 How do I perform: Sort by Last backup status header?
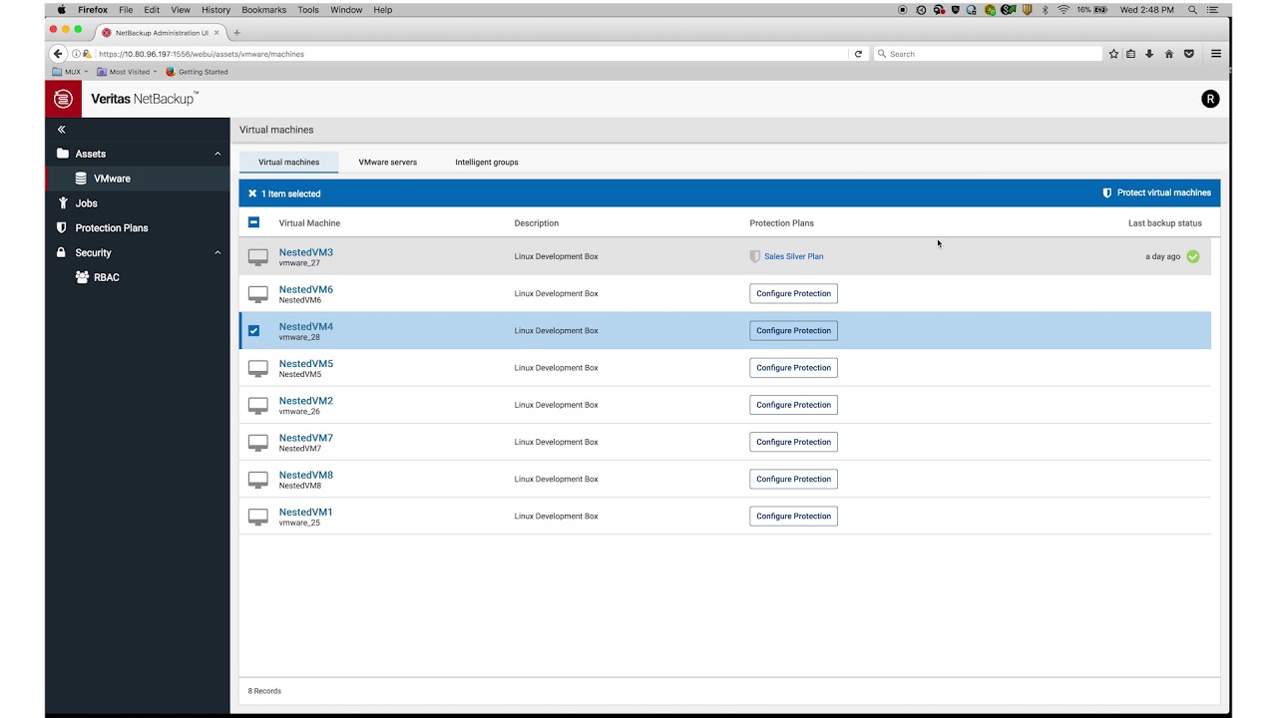tap(1165, 223)
